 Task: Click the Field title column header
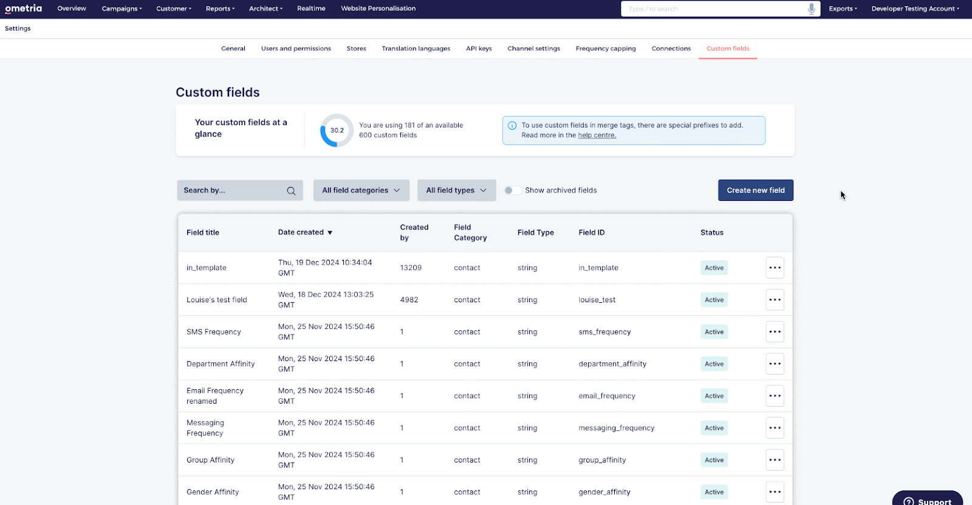pyautogui.click(x=203, y=232)
